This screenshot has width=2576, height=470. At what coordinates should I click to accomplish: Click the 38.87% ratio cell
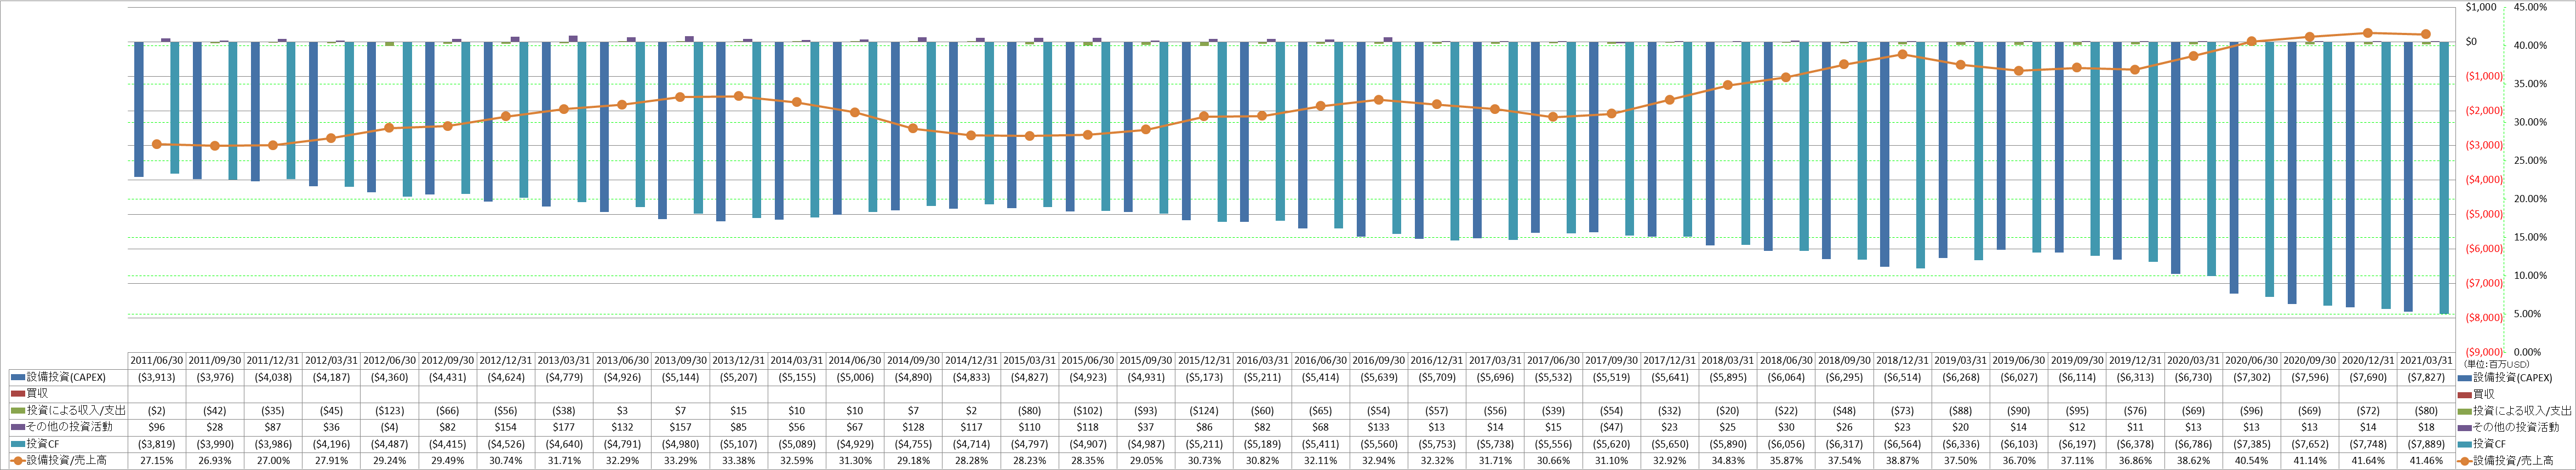[1902, 461]
